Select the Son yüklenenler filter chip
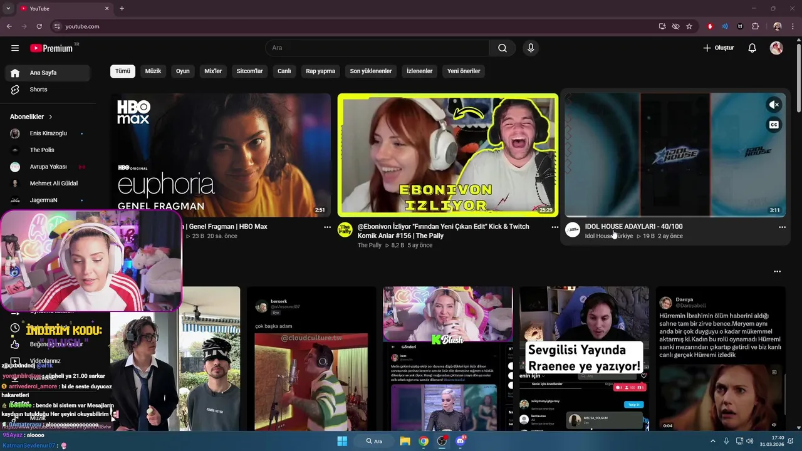Screen dimensions: 802x451 pyautogui.click(x=371, y=71)
